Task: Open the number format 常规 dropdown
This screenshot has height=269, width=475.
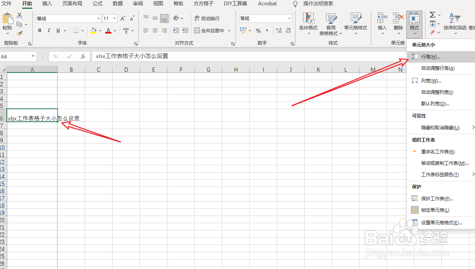Action: pos(290,18)
